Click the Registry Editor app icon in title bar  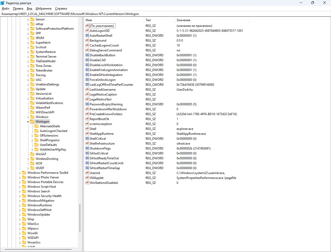3,3
